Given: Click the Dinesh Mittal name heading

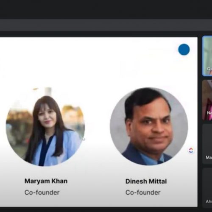Looking at the screenshot, I should pos(146,181).
